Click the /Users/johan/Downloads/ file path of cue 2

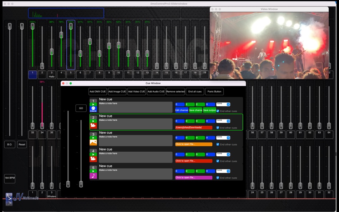(x=194, y=128)
